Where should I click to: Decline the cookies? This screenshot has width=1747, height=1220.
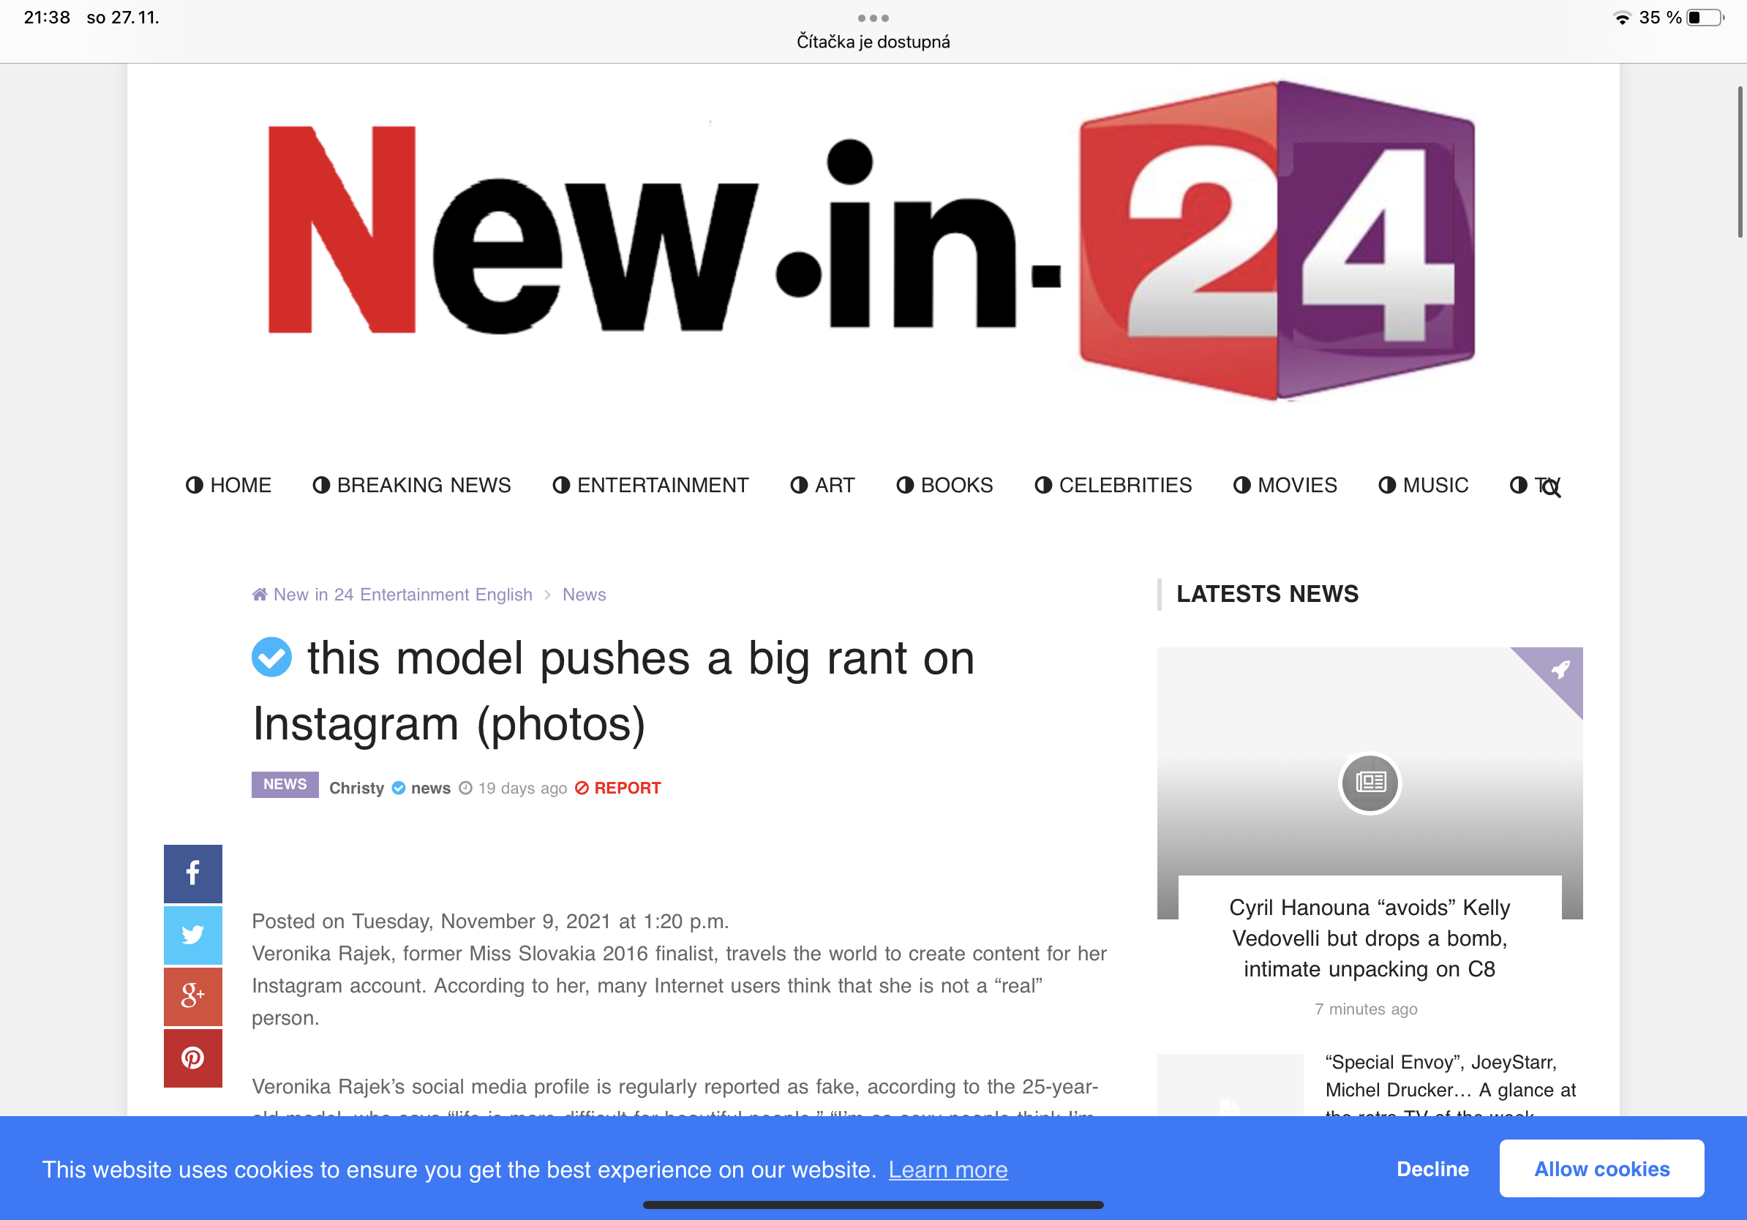click(x=1432, y=1169)
